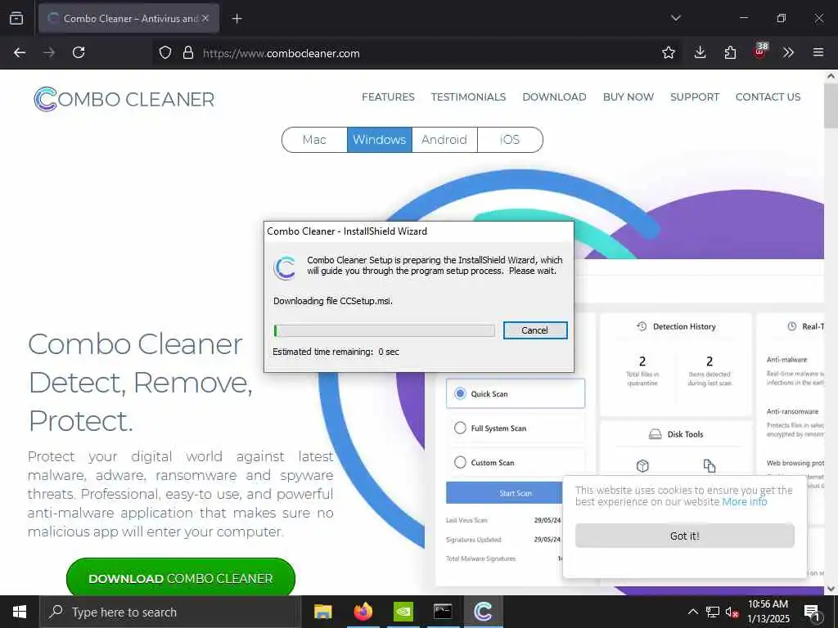
Task: Click the Start Scan button
Action: tap(504, 493)
